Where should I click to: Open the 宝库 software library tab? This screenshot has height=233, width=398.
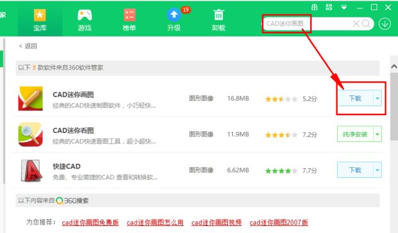(x=40, y=20)
